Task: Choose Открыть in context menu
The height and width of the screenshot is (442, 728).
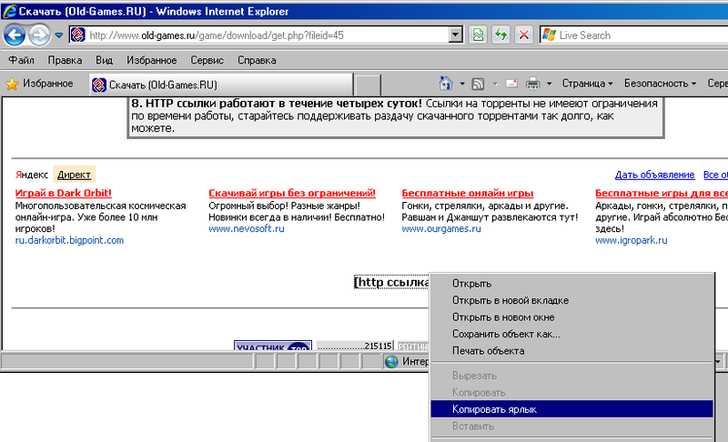Action: pos(571,284)
